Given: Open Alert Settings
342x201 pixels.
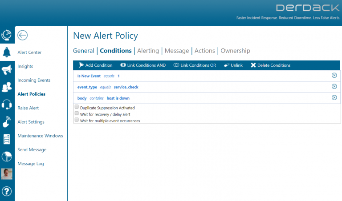Looking at the screenshot, I should tap(31, 122).
